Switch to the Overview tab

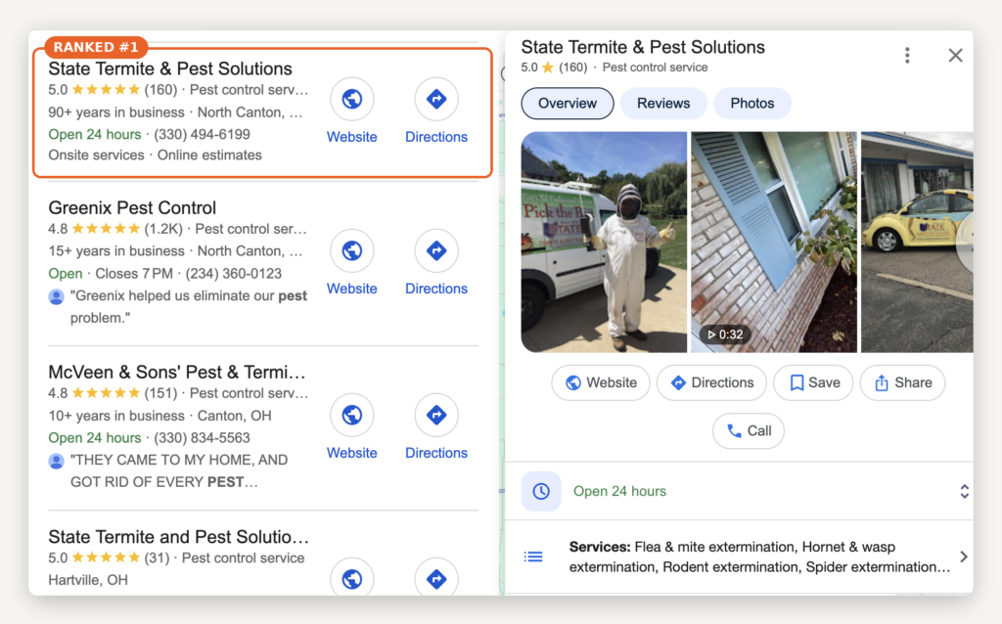click(568, 104)
